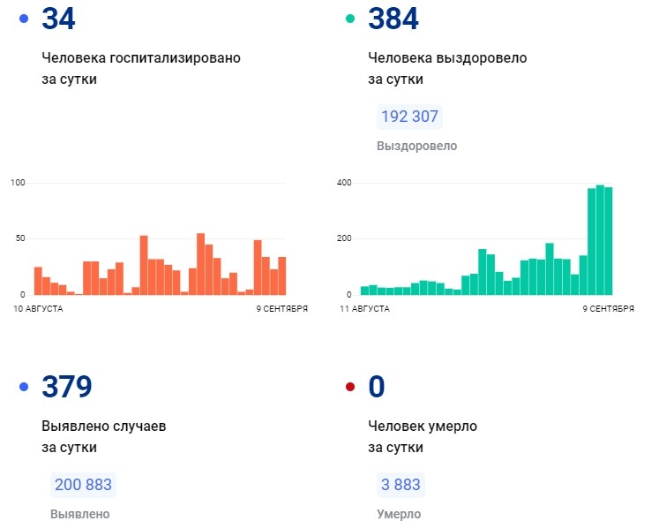Click the last orange bar in hospitalizations chart
Viewport: 659px width, 521px height.
[282, 276]
